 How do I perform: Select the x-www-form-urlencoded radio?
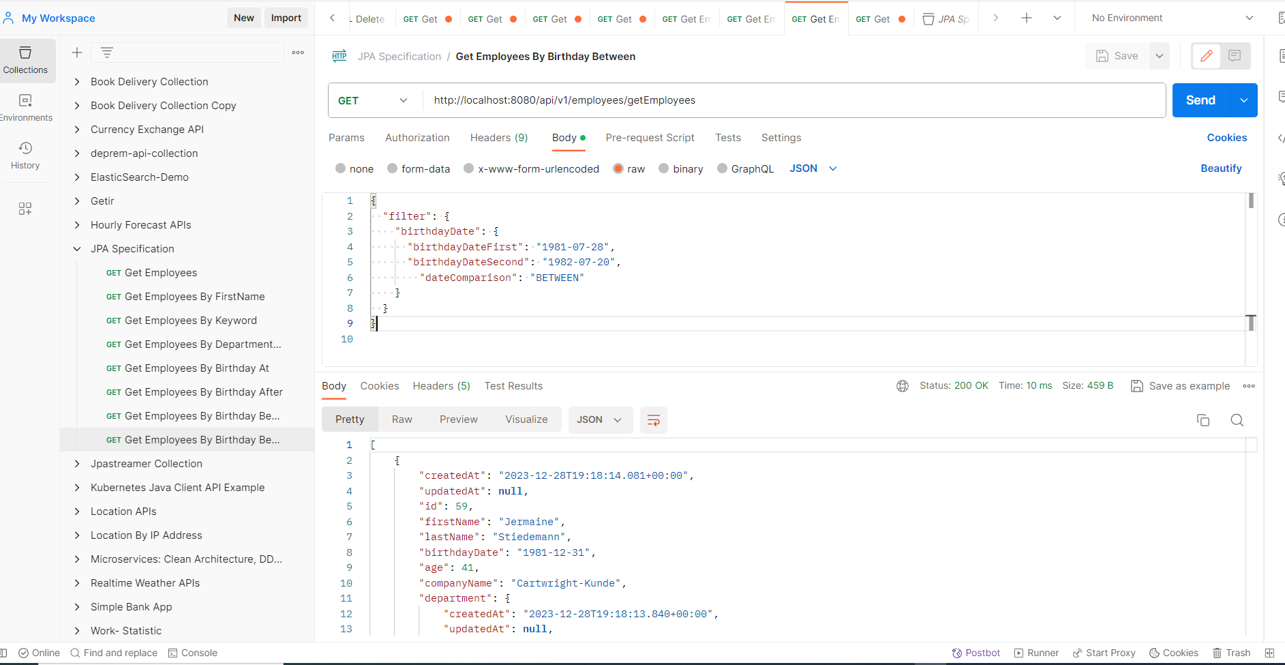[468, 168]
